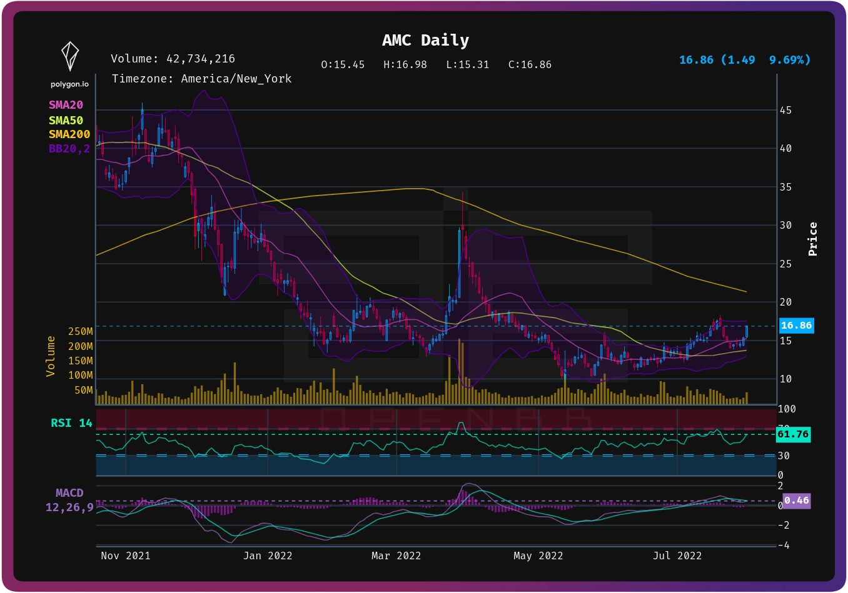Screen dimensions: 848x593
Task: Click the polygon.io logo icon
Action: tap(69, 56)
